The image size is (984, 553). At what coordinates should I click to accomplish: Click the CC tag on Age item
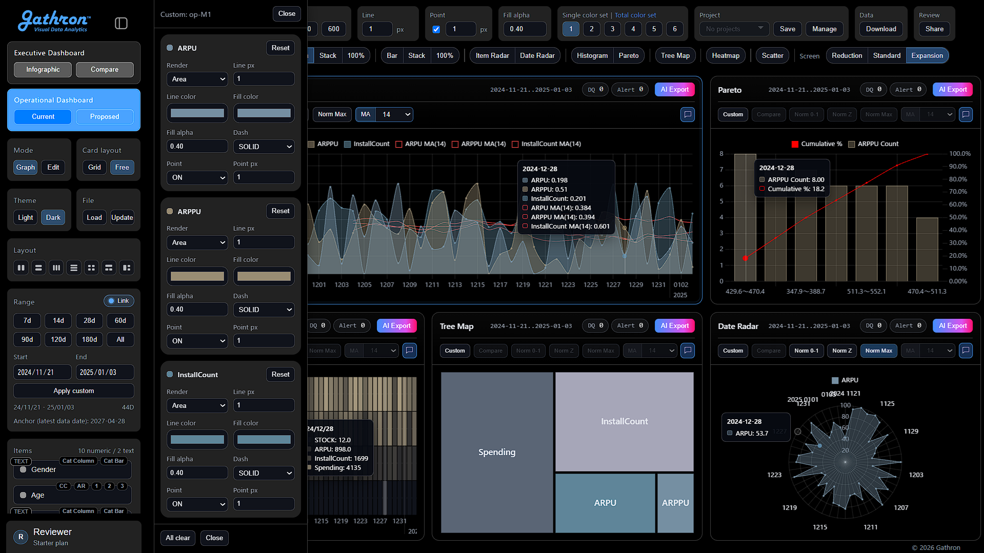(x=63, y=486)
